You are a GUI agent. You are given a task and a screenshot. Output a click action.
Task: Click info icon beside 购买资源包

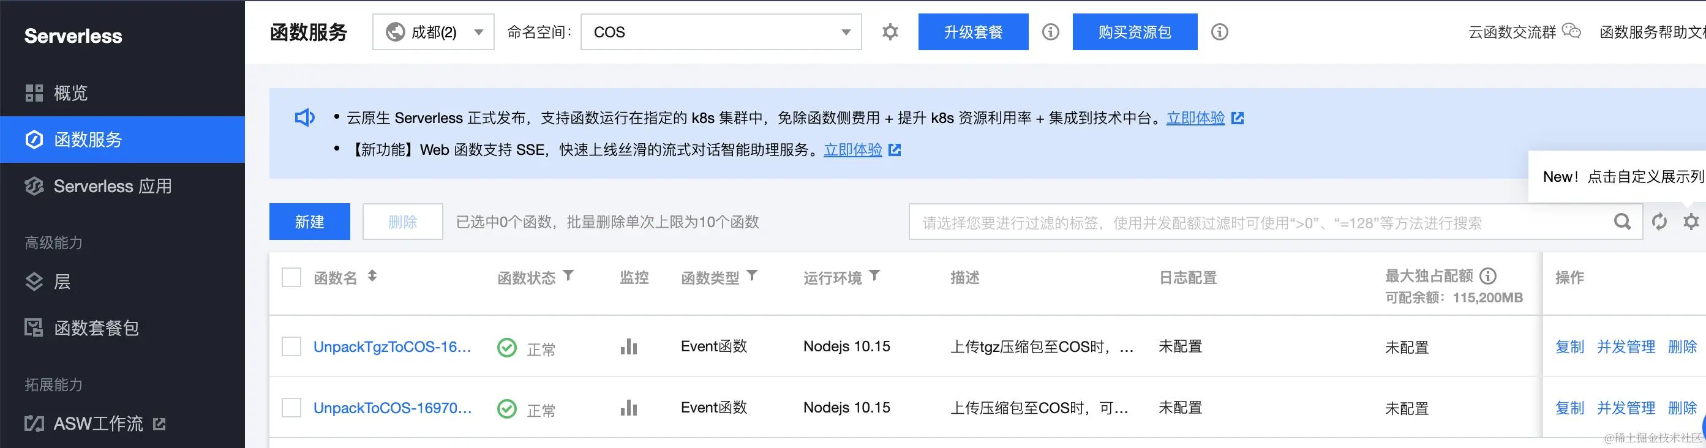pyautogui.click(x=1219, y=32)
